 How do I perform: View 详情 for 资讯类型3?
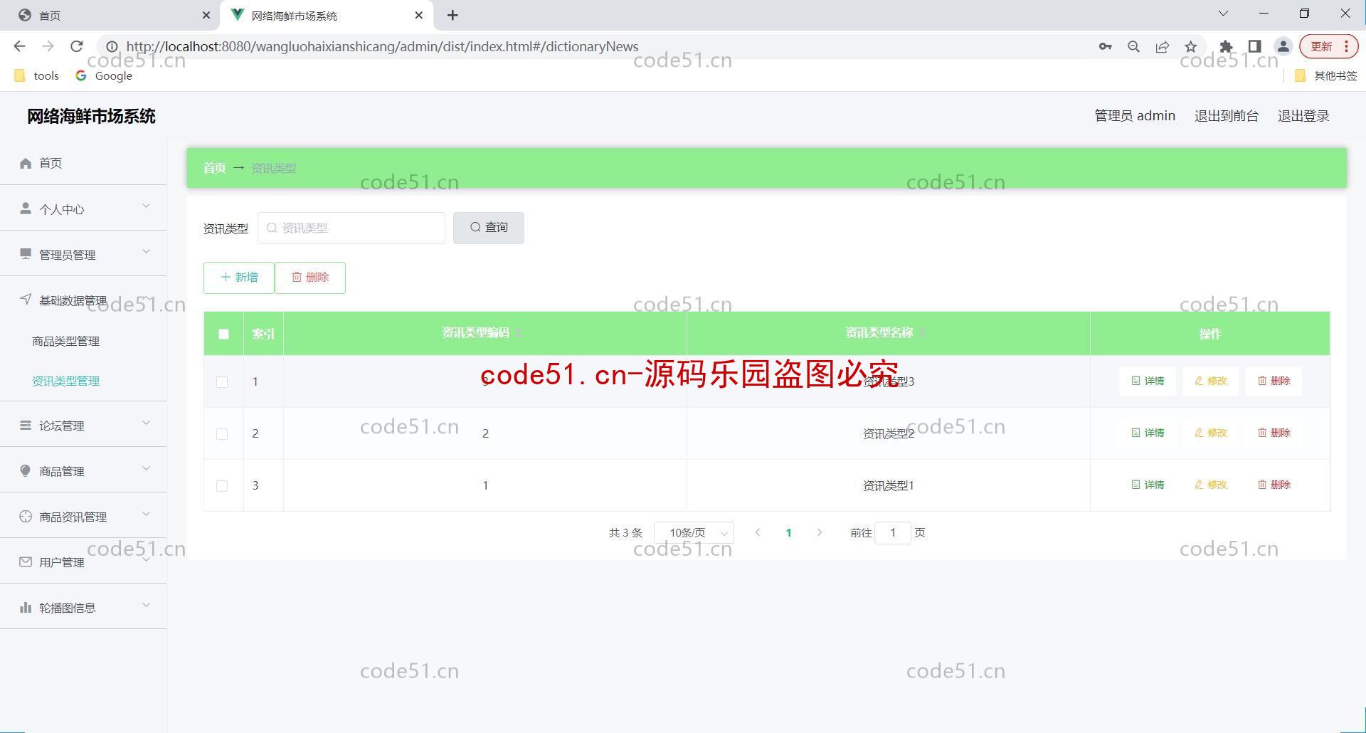[1148, 381]
